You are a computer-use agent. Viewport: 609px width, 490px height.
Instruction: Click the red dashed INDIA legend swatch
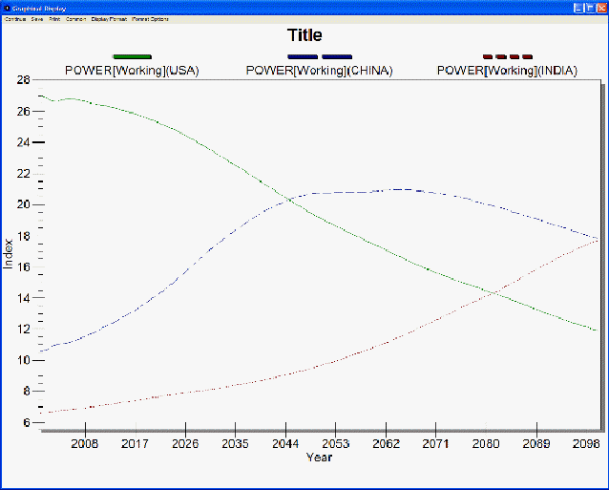point(507,57)
